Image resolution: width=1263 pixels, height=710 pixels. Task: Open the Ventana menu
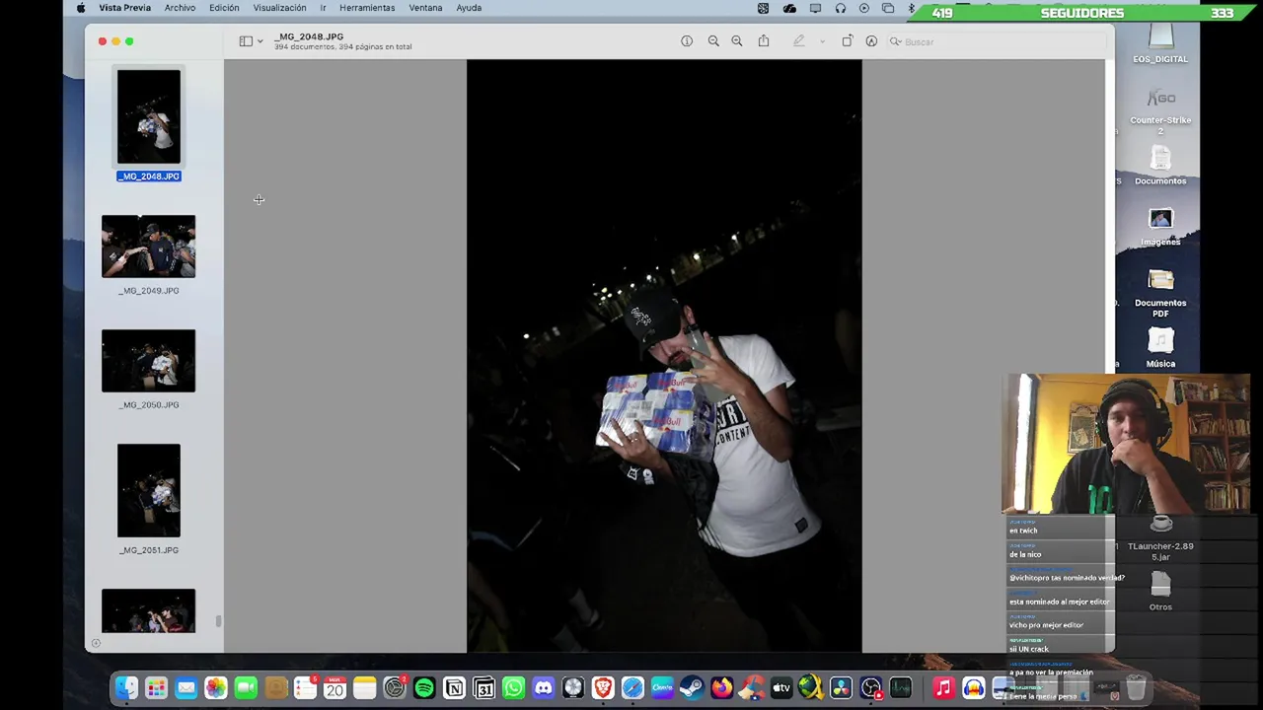(x=425, y=8)
